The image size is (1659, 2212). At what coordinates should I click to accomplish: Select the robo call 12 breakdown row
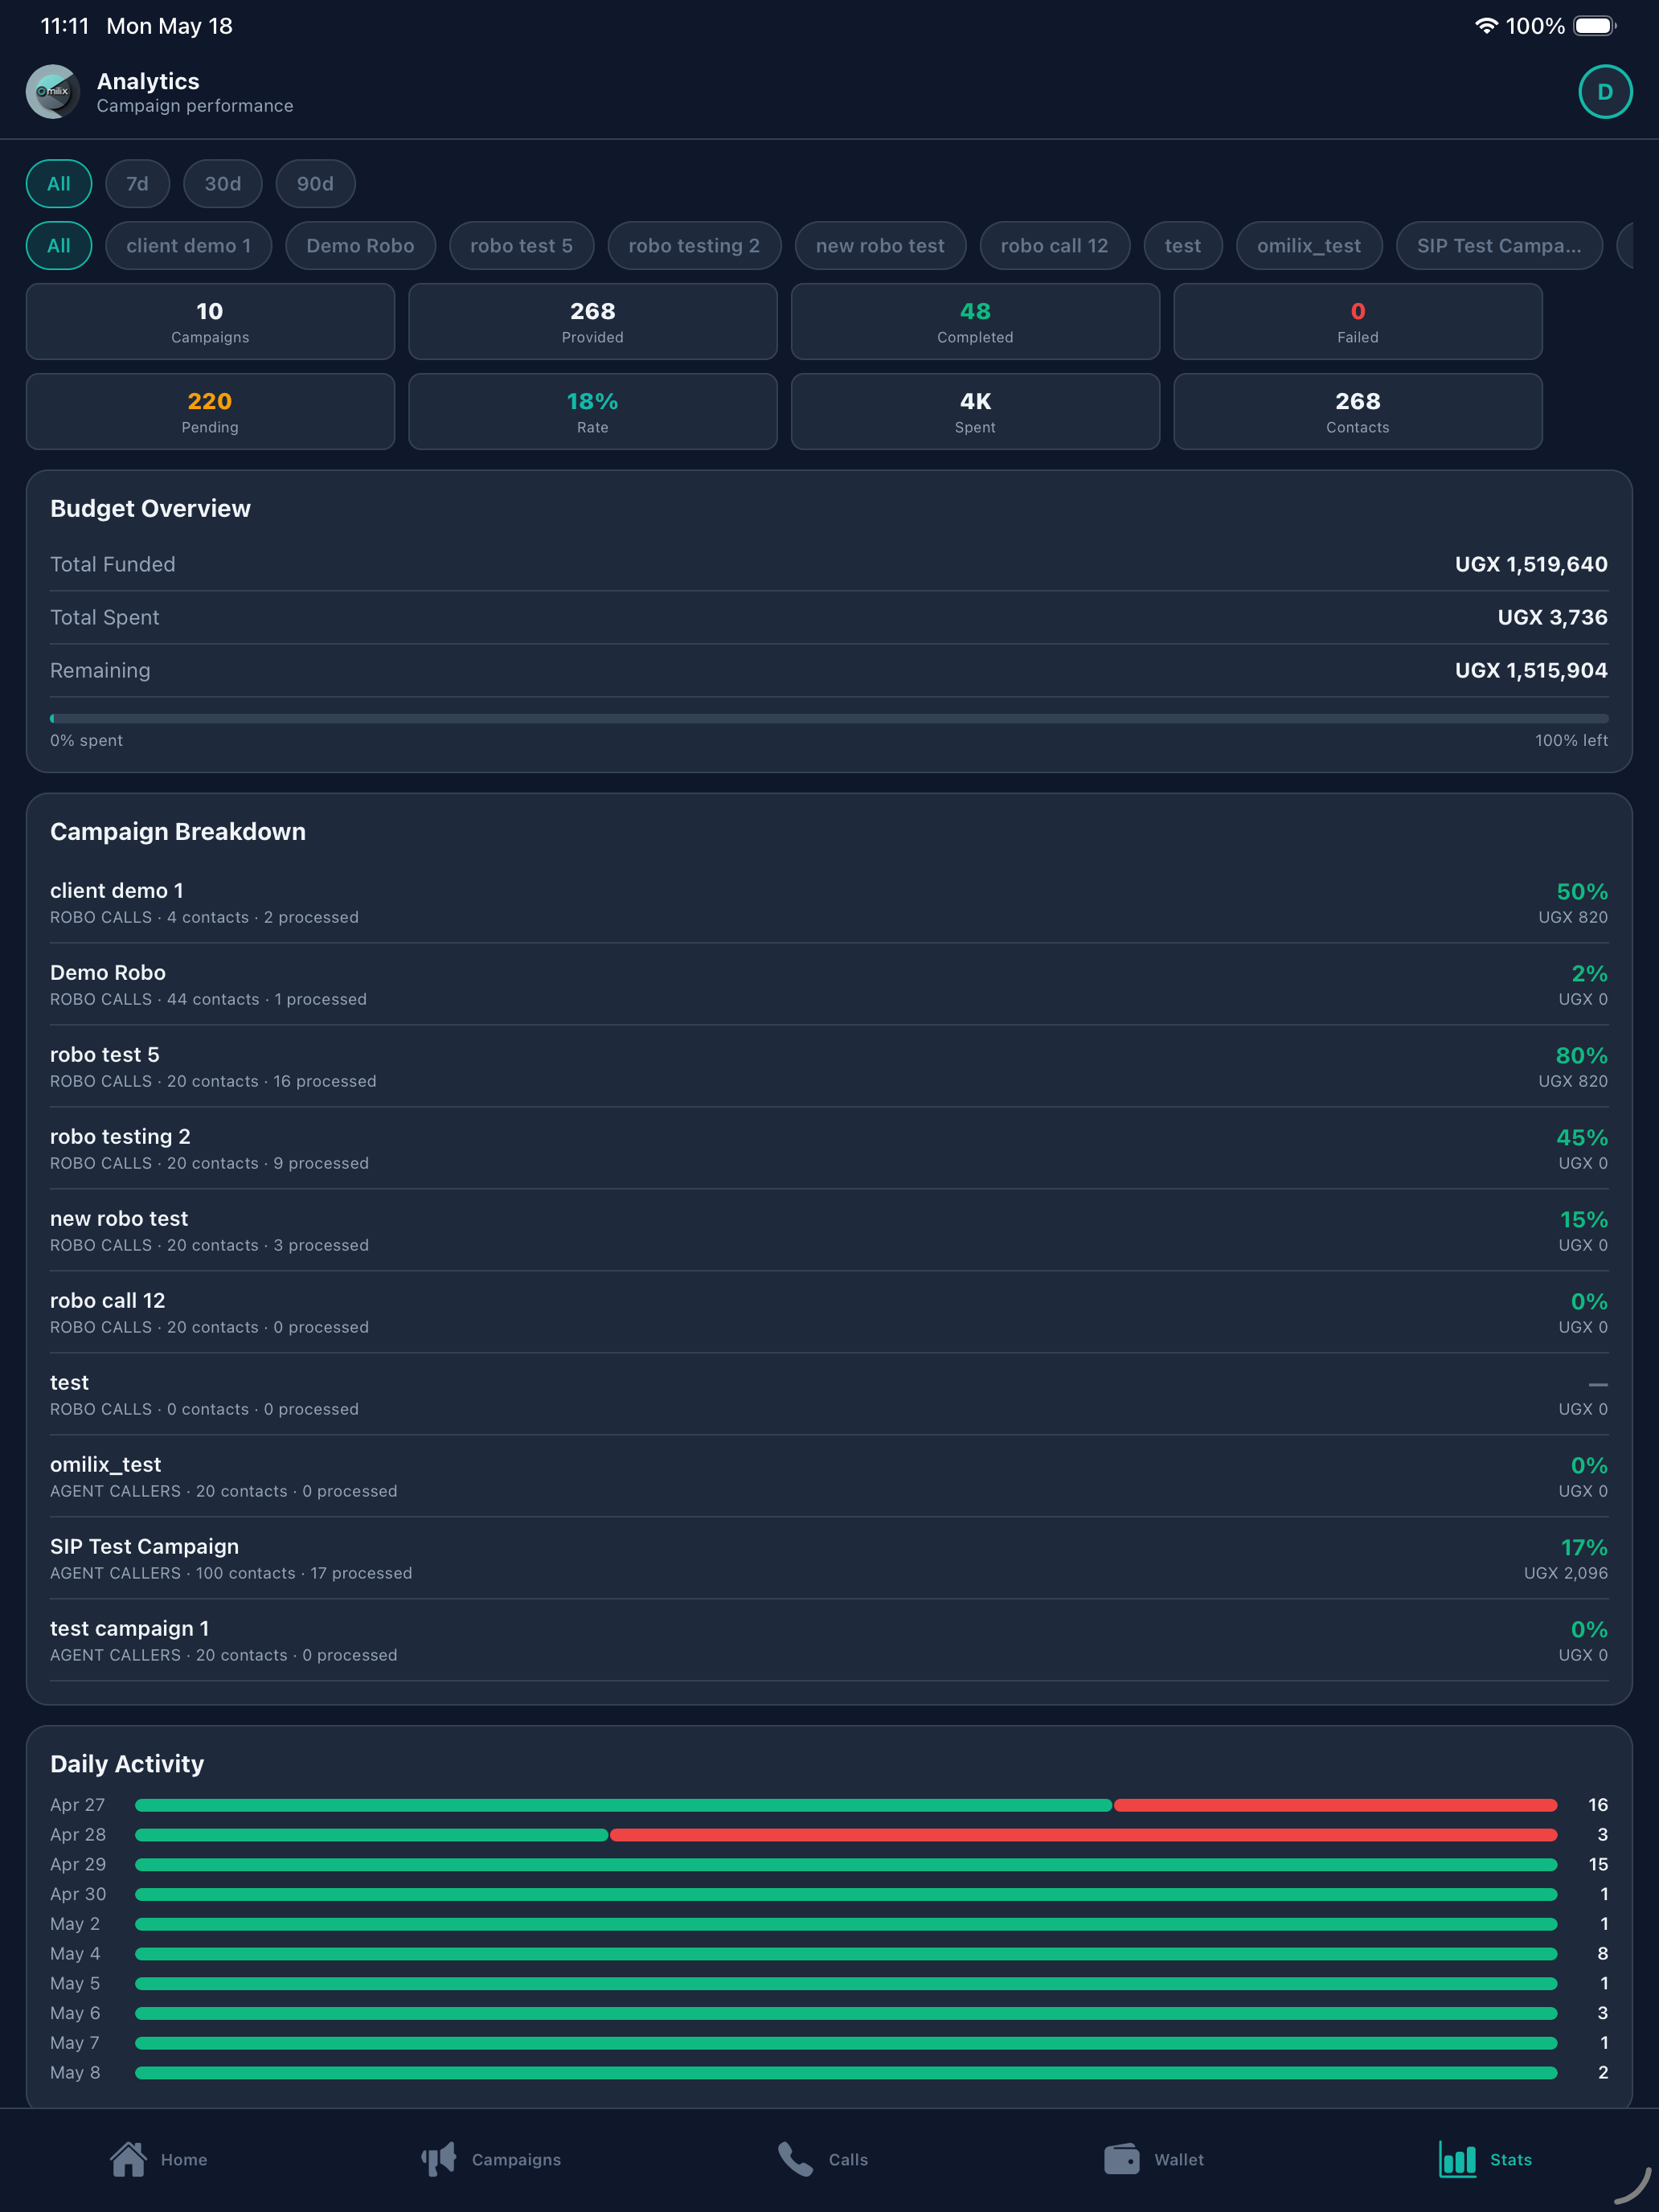coord(829,1313)
